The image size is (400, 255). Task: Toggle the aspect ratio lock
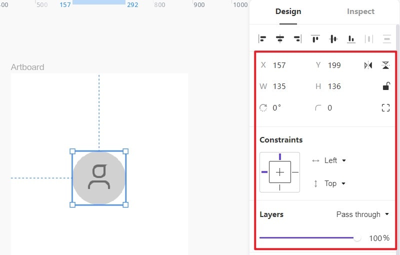[x=386, y=86]
